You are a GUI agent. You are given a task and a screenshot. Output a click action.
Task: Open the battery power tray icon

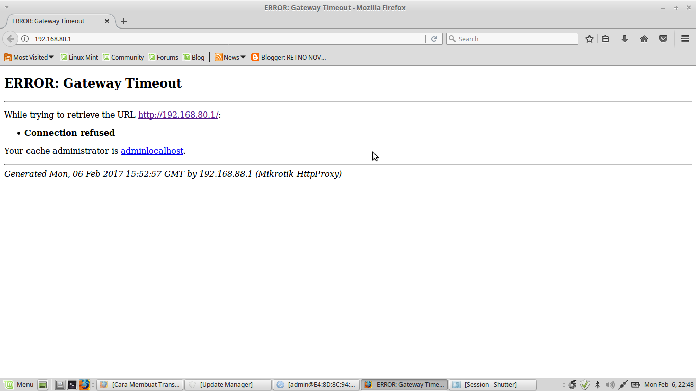click(x=636, y=385)
